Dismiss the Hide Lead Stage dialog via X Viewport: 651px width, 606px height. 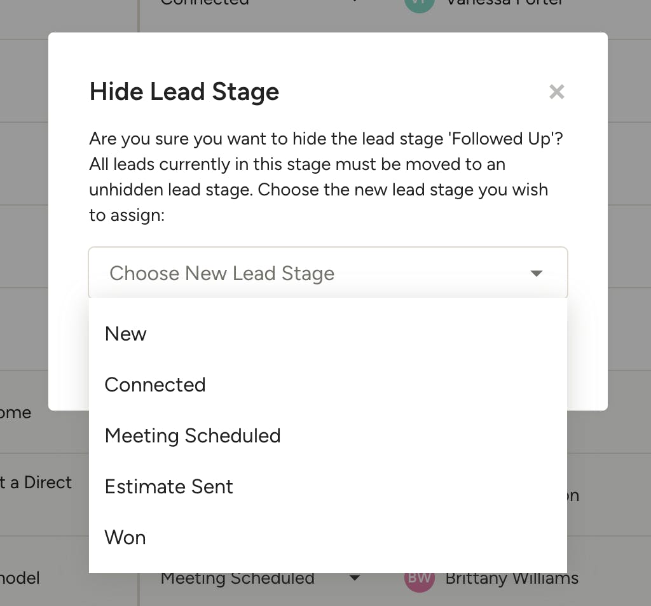click(556, 92)
